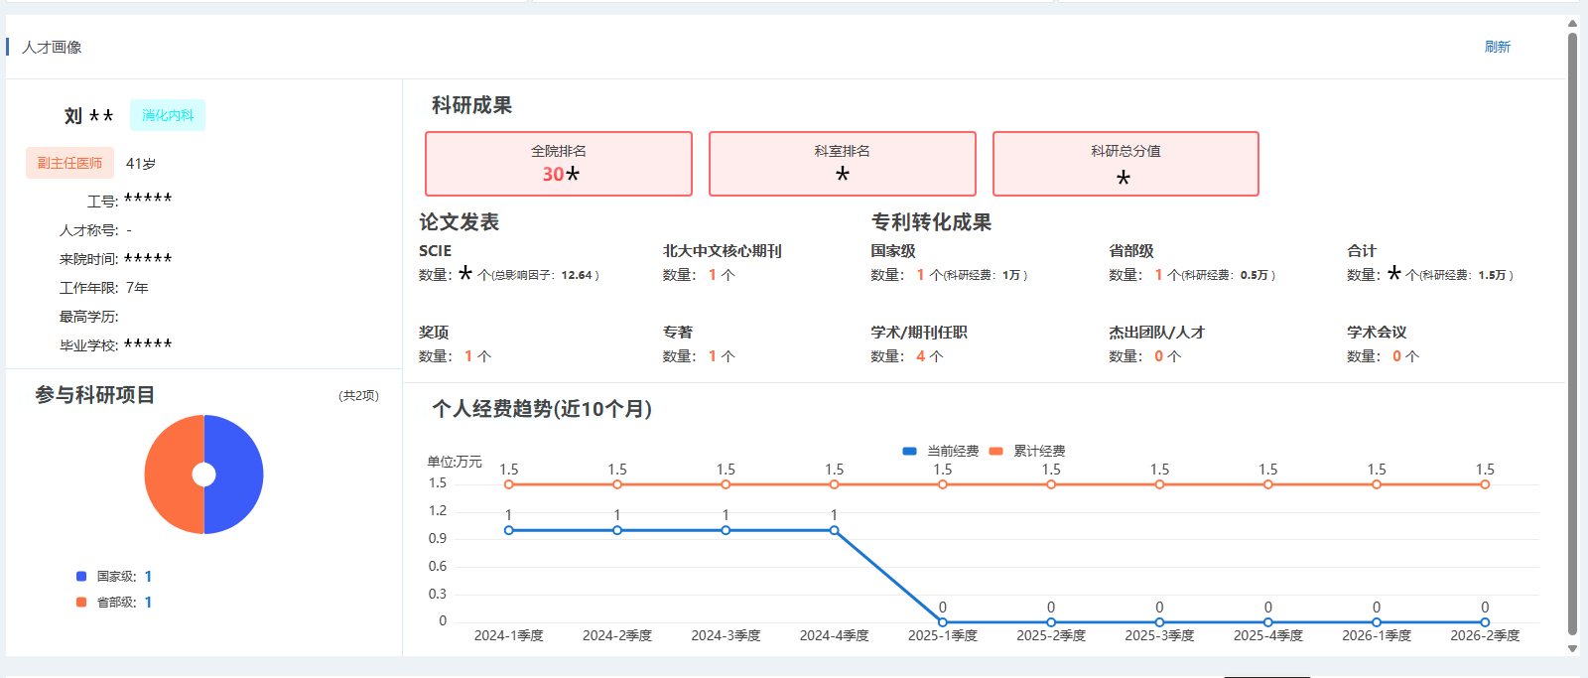Click the 学术/期刊任职 count number 4

(x=920, y=356)
